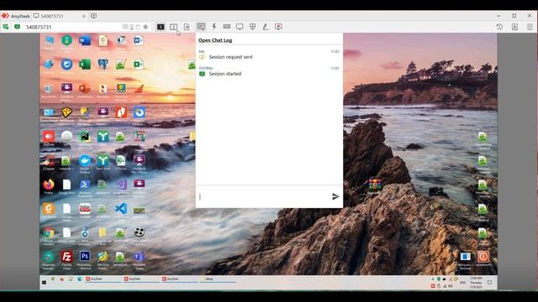Activate the whiteboard pen icon
The height and width of the screenshot is (302, 538).
click(x=266, y=26)
